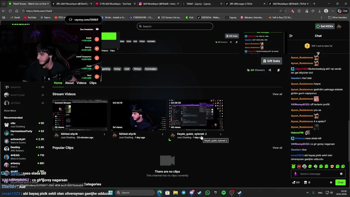Open Spotify from the taskbar

coord(223,193)
